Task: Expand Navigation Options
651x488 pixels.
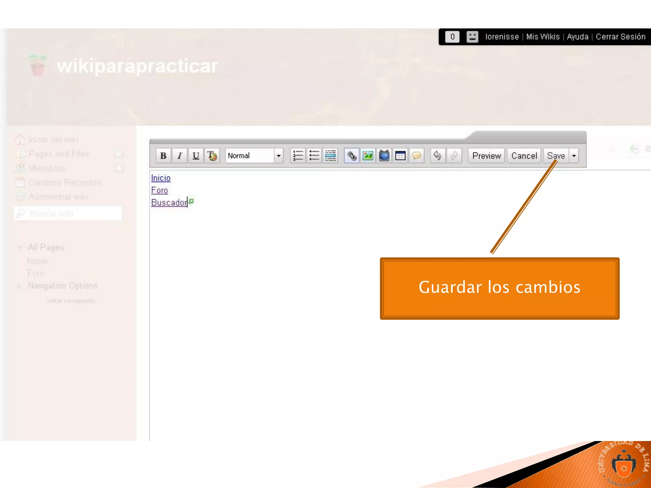Action: pos(19,286)
